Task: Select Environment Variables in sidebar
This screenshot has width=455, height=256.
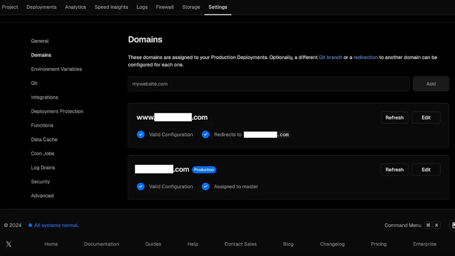Action: 56,69
